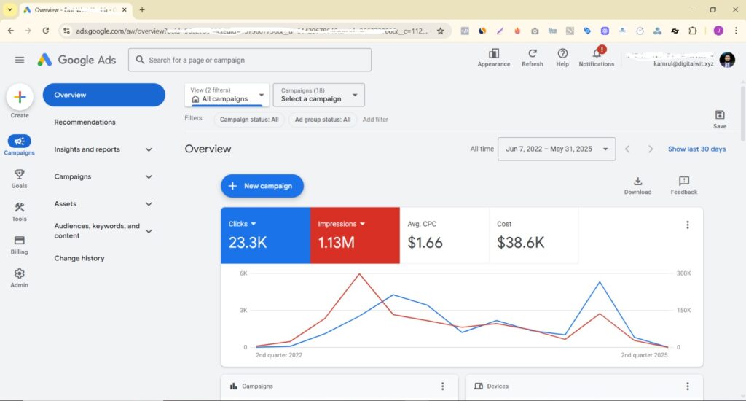
Task: Open a new browser tab
Action: point(142,9)
